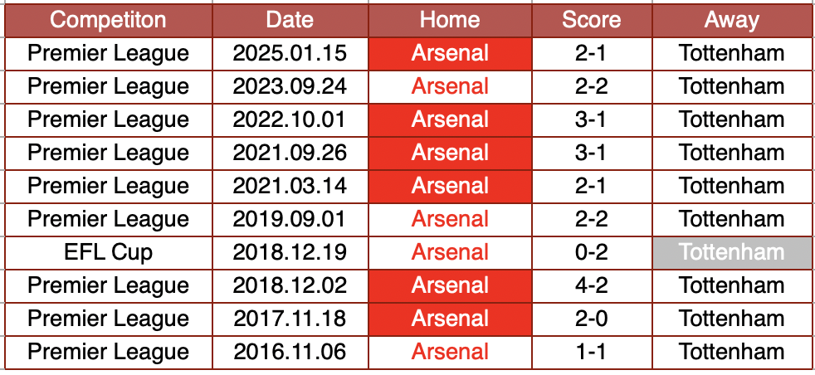Click the 4-2 score cell
Viewport: 815px width, 375px height.
(x=590, y=285)
